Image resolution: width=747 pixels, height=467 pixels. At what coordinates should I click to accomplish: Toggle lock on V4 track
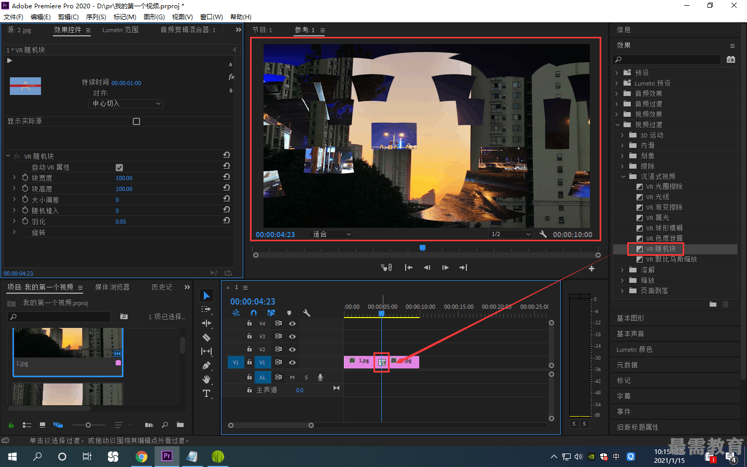(250, 323)
